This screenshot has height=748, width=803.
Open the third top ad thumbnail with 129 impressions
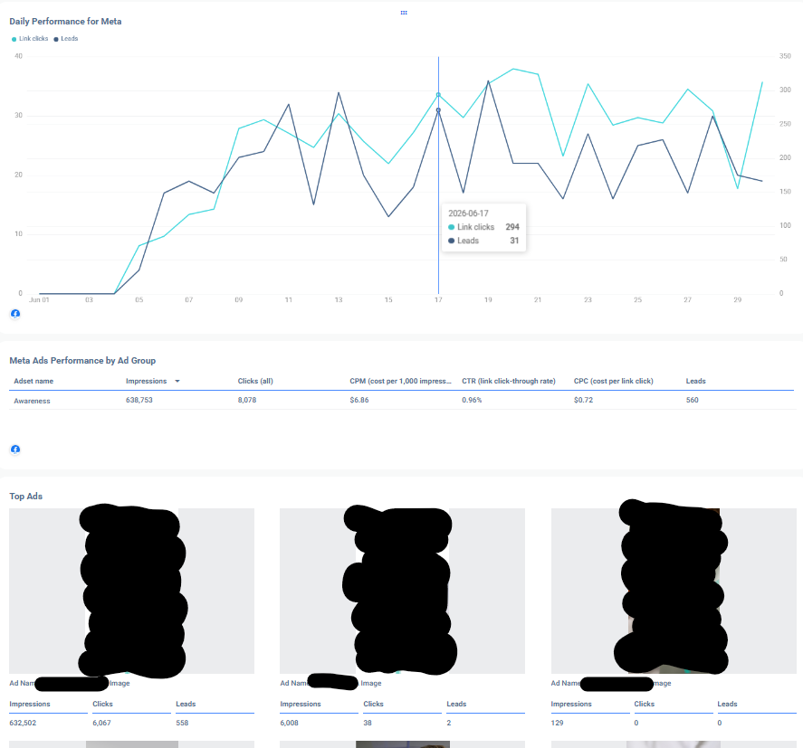[674, 591]
